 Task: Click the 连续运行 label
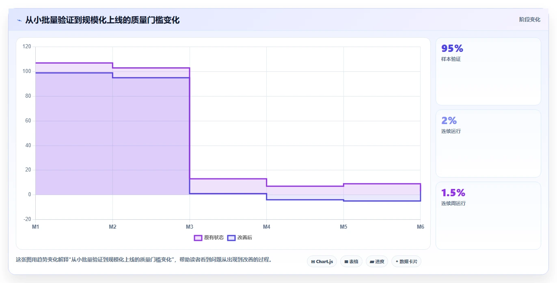pyautogui.click(x=451, y=131)
